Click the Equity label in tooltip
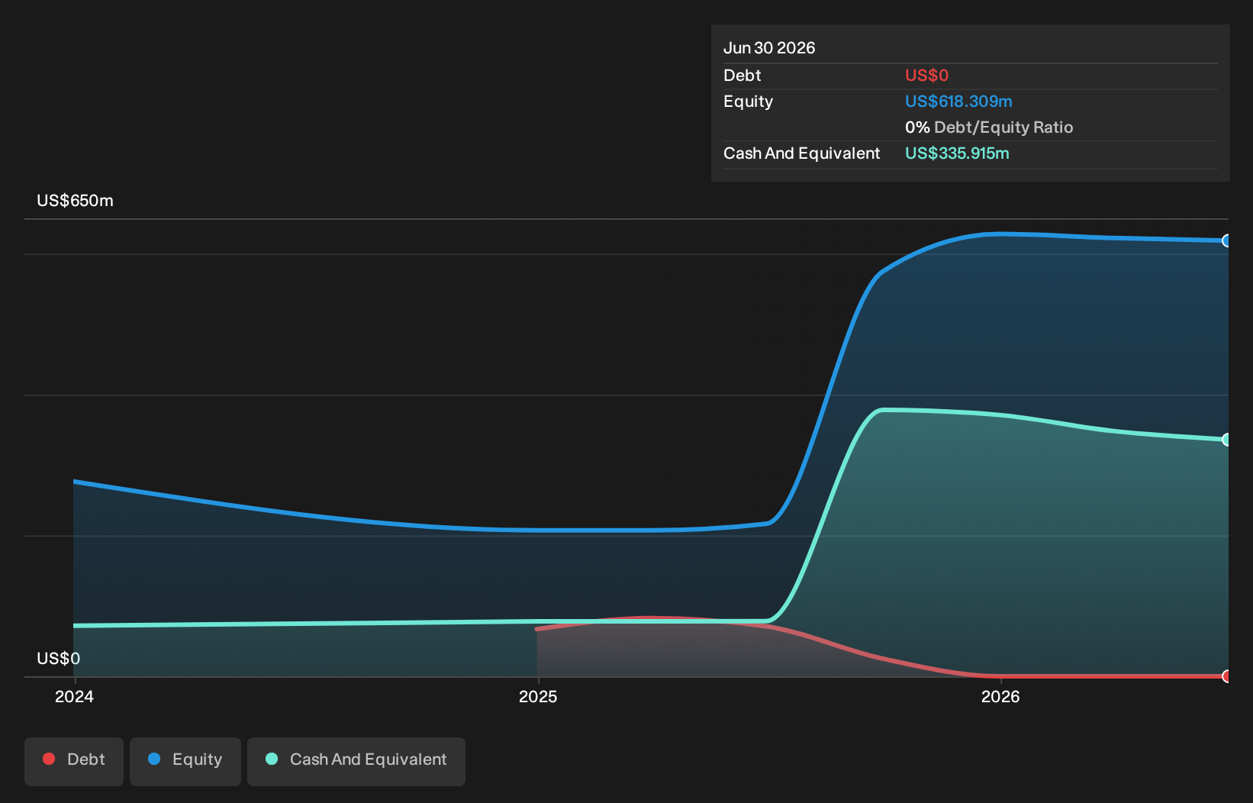This screenshot has width=1253, height=803. pyautogui.click(x=748, y=102)
